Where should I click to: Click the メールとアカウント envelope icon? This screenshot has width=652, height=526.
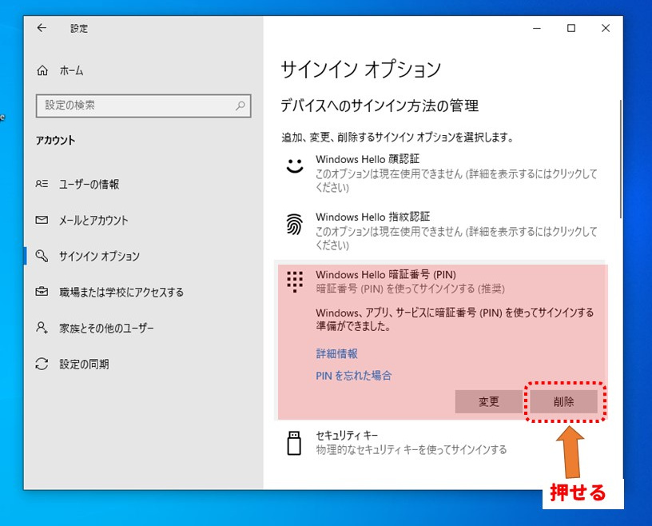[x=42, y=220]
